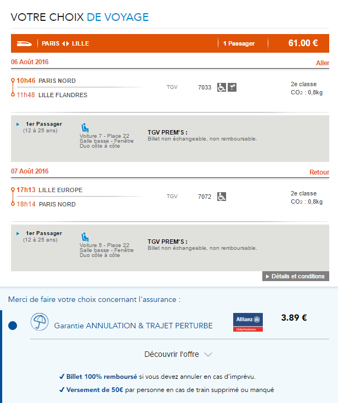The image size is (338, 403).
Task: Click the wheelchair icon for train 7072
Action: [221, 197]
